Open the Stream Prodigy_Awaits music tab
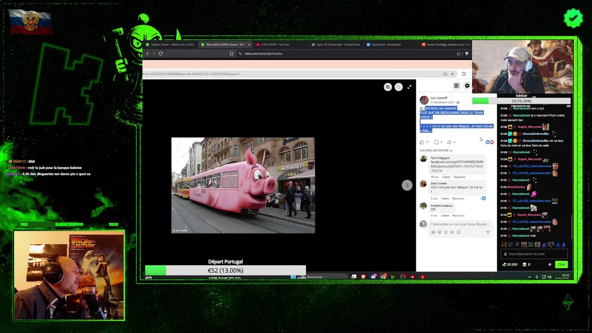The height and width of the screenshot is (333, 592). tap(446, 45)
